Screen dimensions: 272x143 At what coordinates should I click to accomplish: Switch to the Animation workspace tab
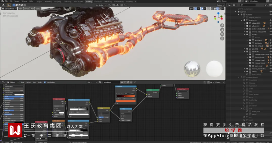click(x=98, y=1)
